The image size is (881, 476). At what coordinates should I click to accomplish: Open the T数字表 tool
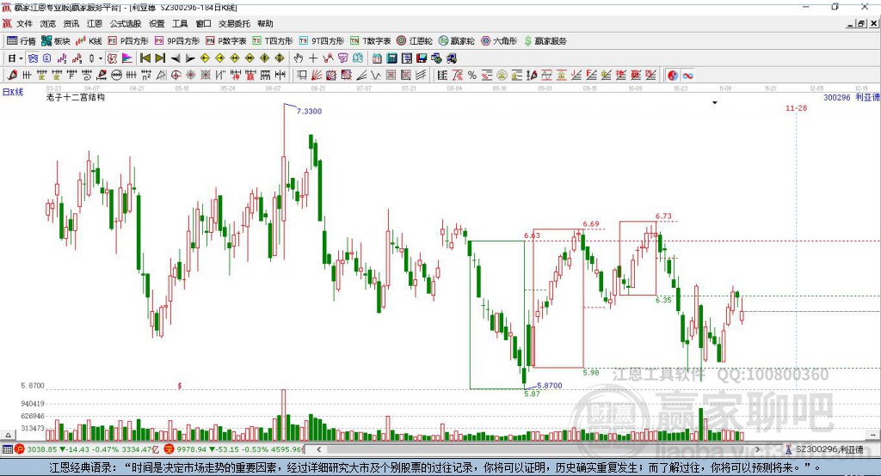(x=370, y=41)
